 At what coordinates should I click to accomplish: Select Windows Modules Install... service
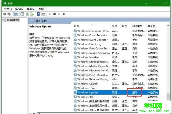tap(94, 71)
